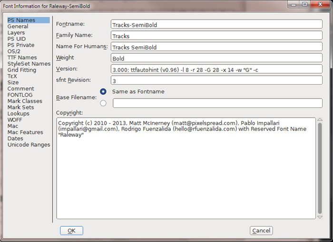Viewport: 333px width, 242px height.
Task: Open the WOFF category
Action: tap(15, 120)
